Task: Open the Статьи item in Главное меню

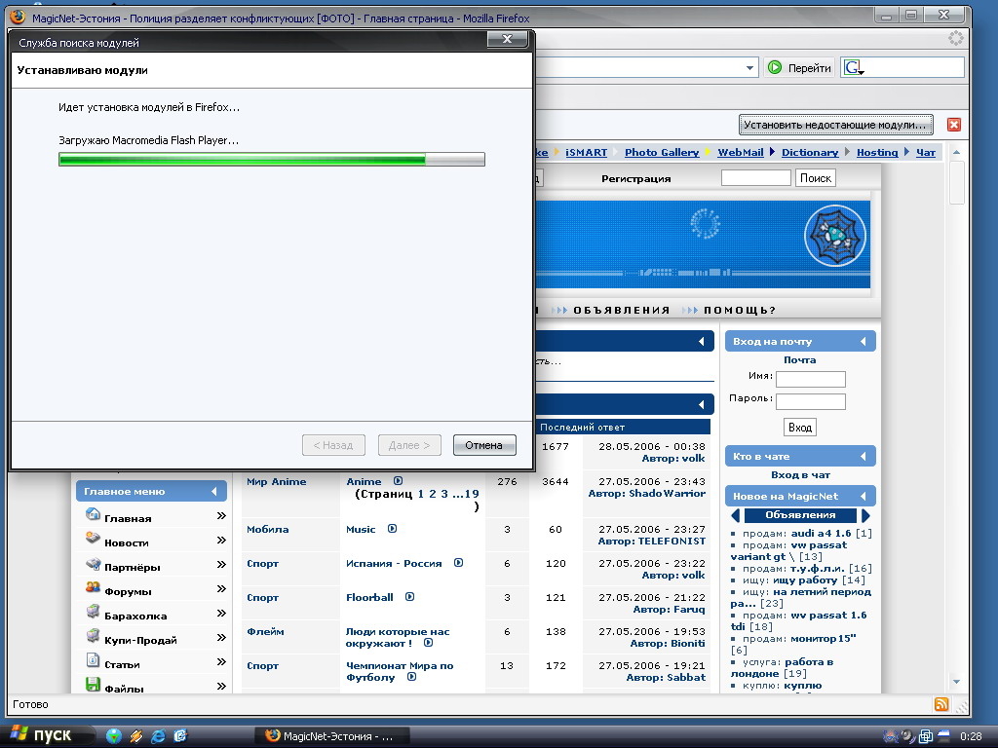Action: tap(122, 664)
